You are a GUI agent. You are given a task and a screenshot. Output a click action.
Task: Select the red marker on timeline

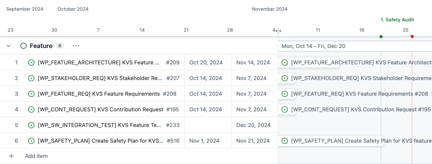[412, 37]
